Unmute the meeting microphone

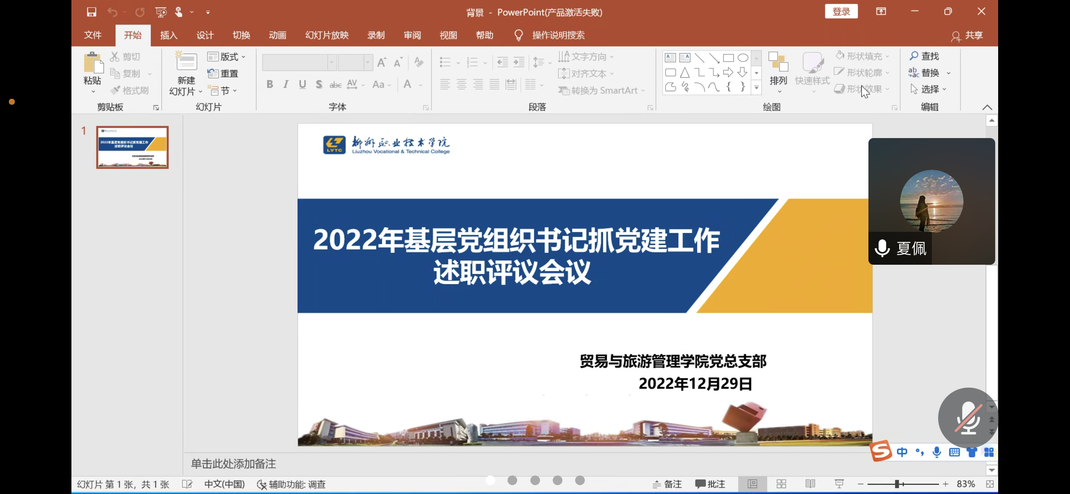click(968, 418)
